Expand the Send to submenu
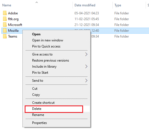 coord(56,81)
